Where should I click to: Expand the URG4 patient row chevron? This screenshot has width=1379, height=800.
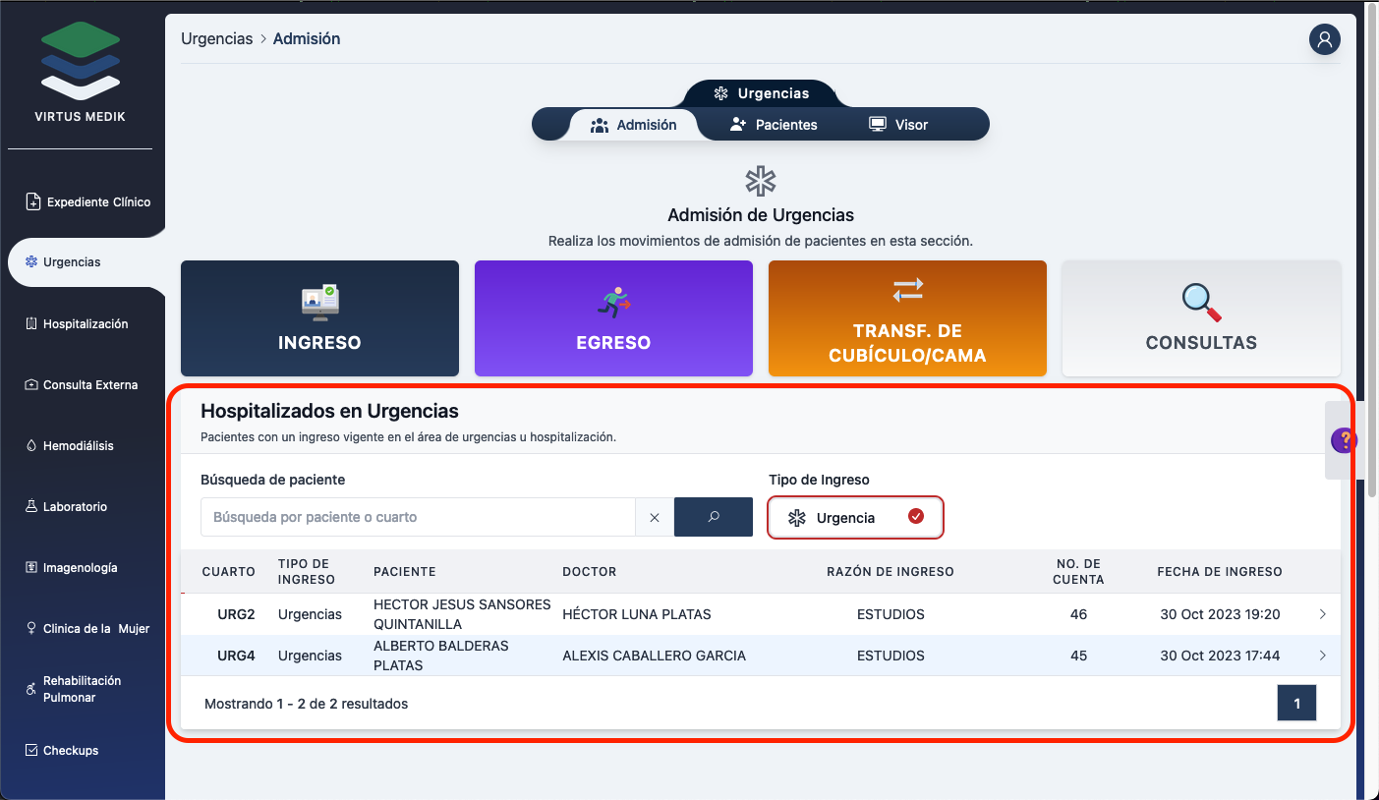[x=1322, y=656]
